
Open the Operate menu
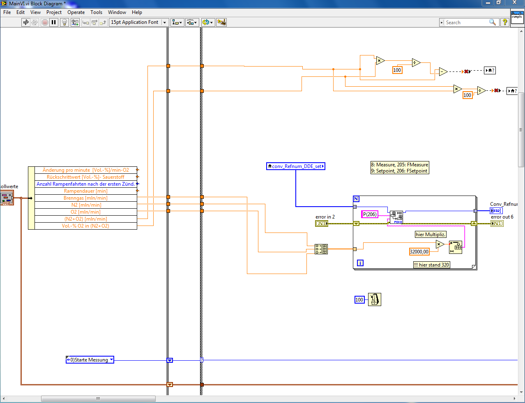coord(76,12)
